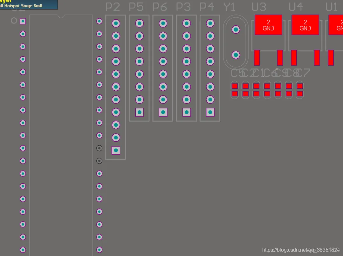Click the topmost round pad of header P2

click(x=116, y=23)
